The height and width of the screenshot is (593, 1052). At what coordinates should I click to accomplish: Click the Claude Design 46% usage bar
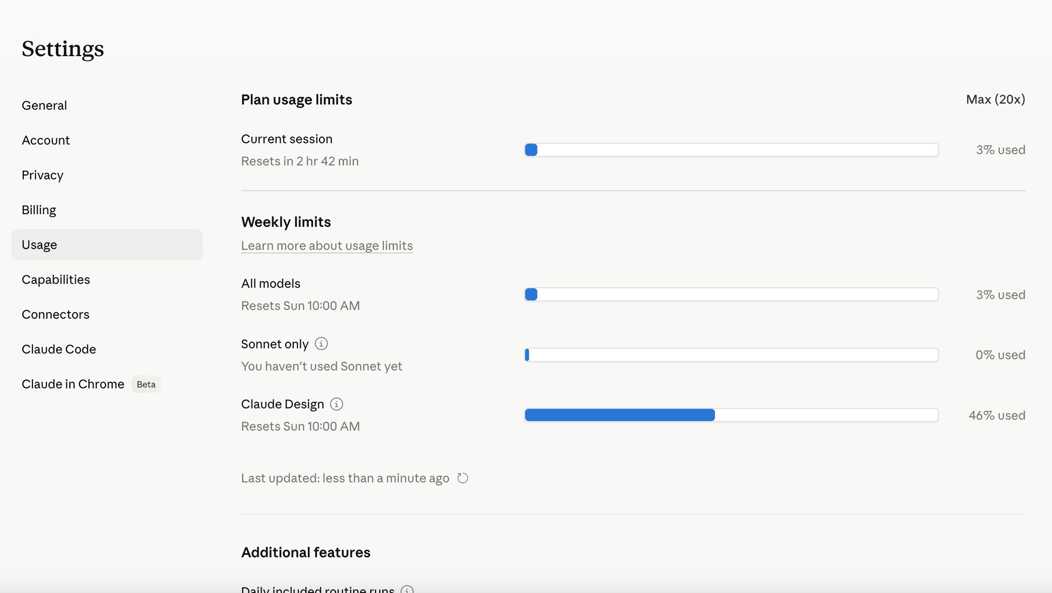732,415
